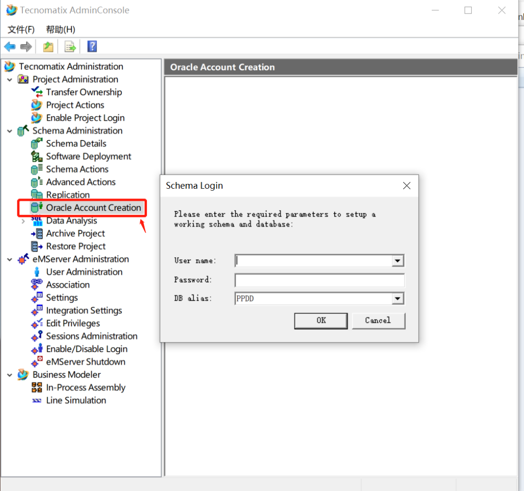Open the DB alias dropdown arrow
The width and height of the screenshot is (524, 491).
tap(397, 298)
